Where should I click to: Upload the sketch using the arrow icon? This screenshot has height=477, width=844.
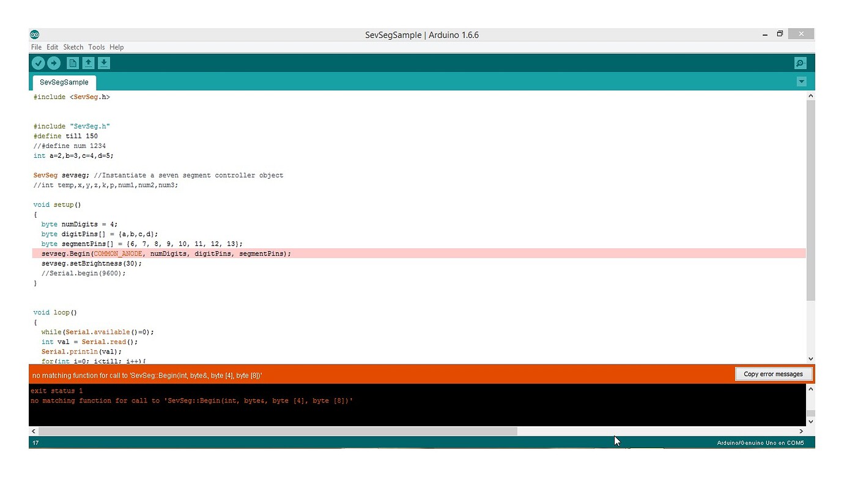click(x=54, y=62)
